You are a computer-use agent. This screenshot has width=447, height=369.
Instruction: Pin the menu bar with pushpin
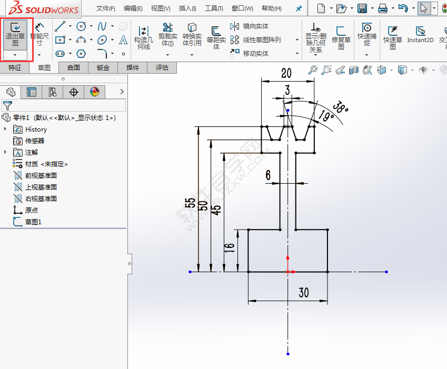coord(299,8)
